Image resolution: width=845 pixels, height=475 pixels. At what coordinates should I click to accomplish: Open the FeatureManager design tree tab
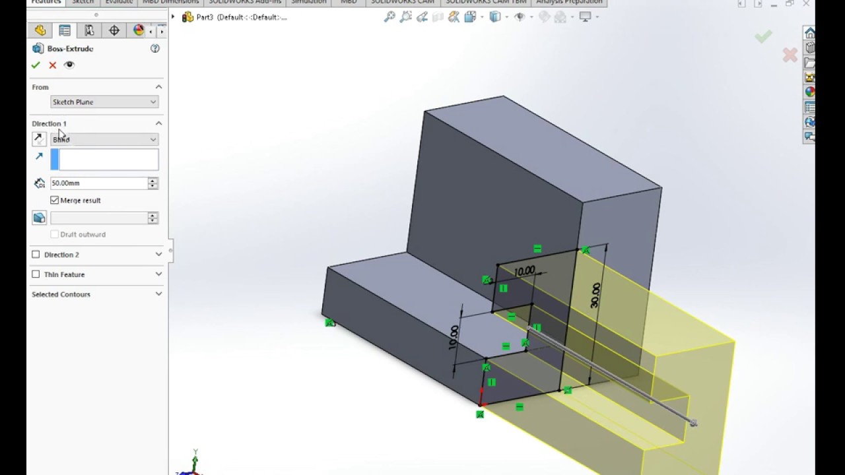pyautogui.click(x=40, y=30)
